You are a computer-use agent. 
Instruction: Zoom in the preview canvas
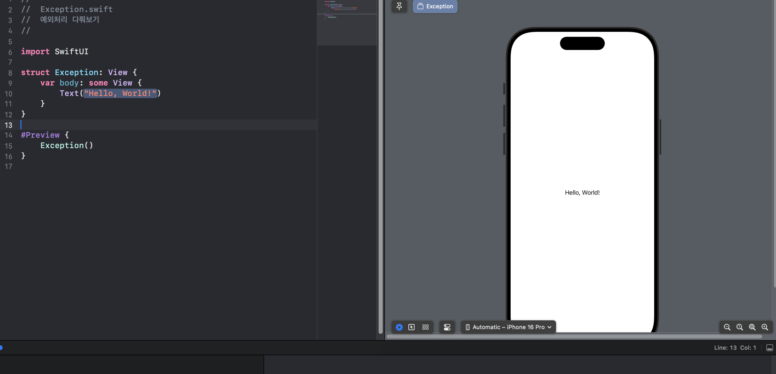pyautogui.click(x=765, y=327)
